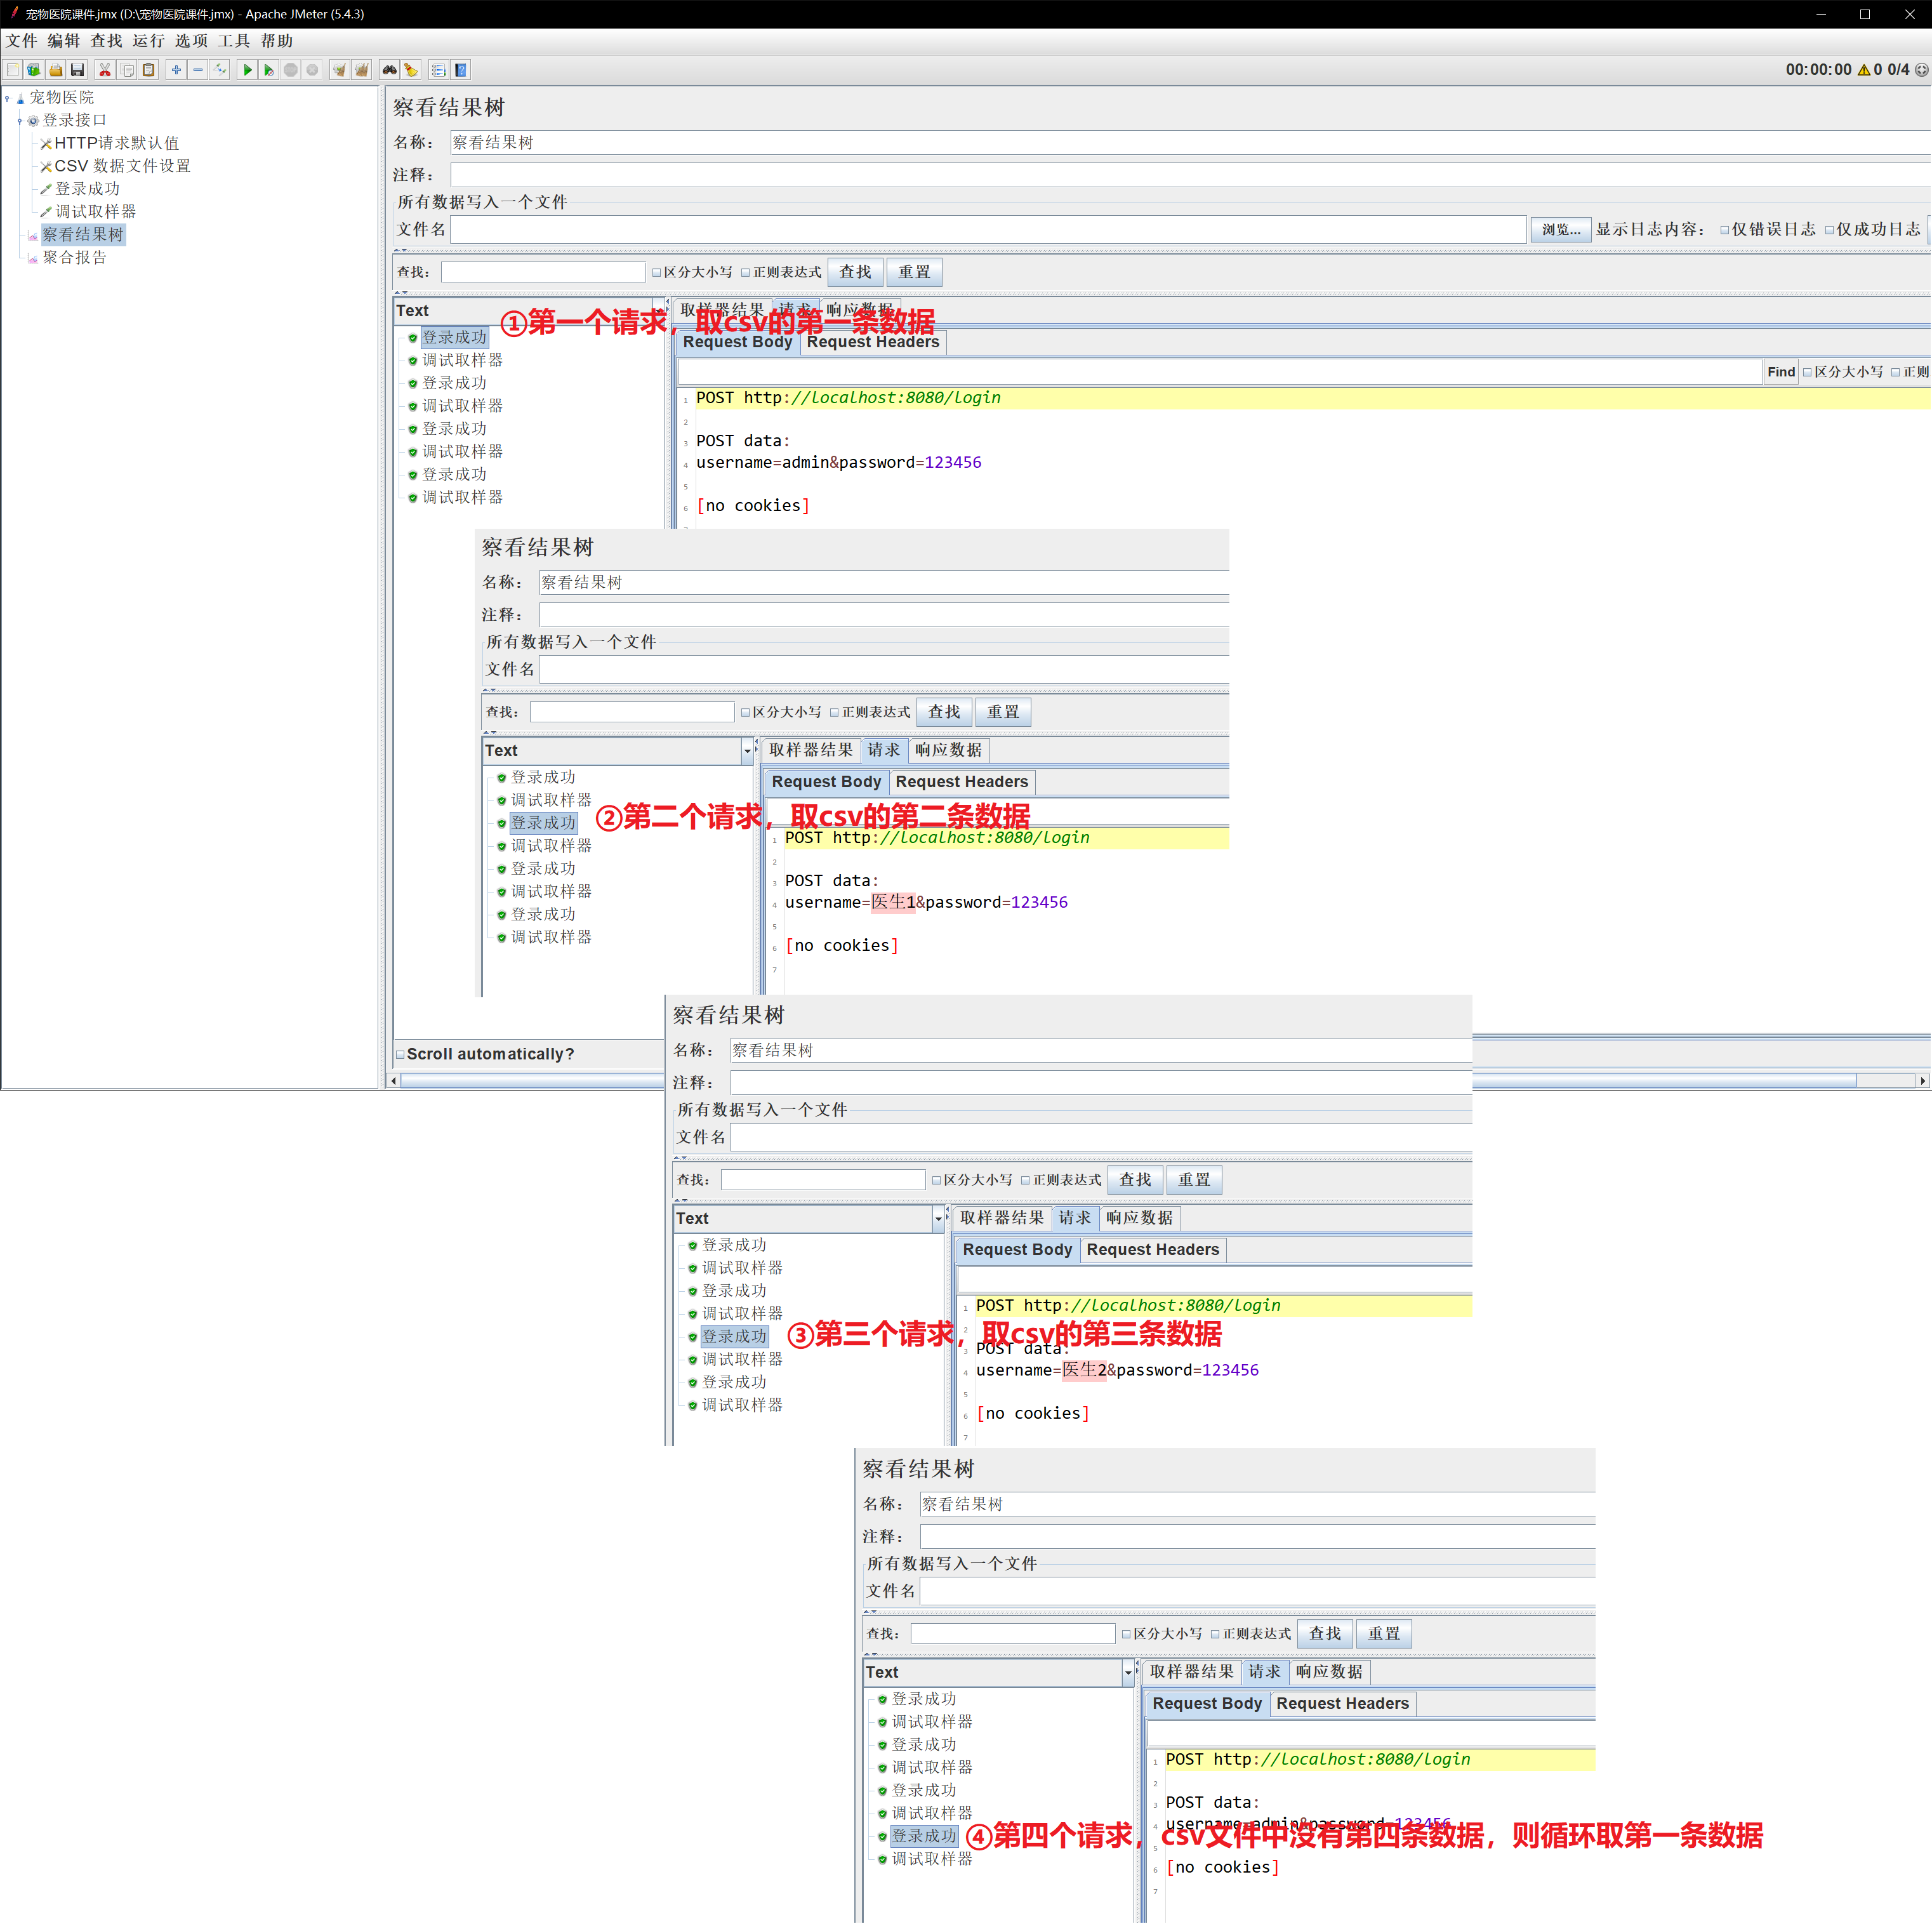Open the Help book icon

461,70
